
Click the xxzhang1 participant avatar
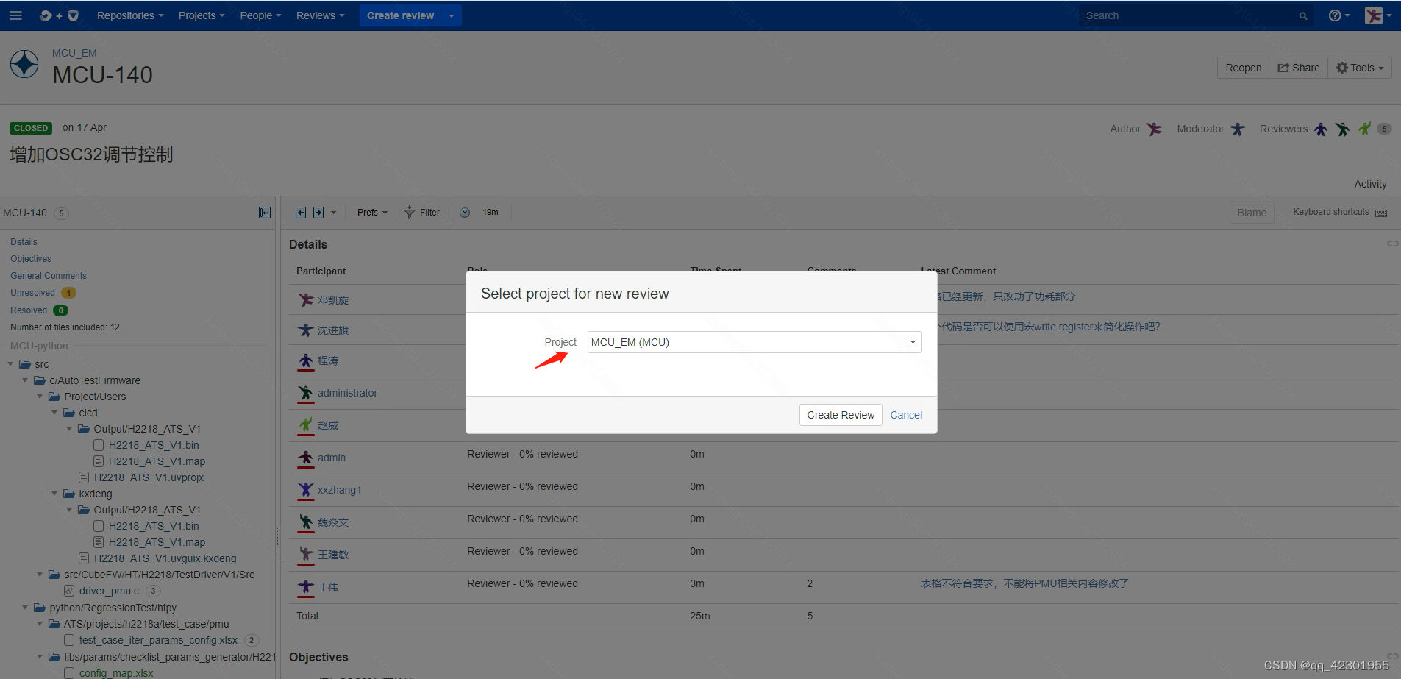tap(306, 489)
